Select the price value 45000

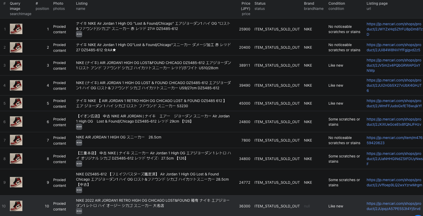click(x=245, y=103)
